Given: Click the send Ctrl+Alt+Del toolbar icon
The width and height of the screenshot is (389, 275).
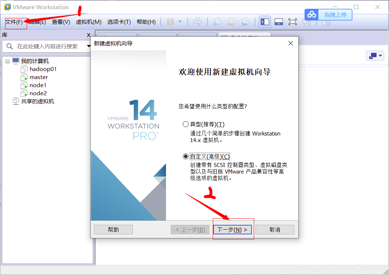Looking at the screenshot, I should (197, 22).
